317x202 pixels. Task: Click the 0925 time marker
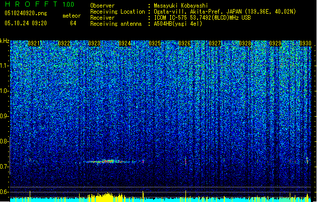155,43
